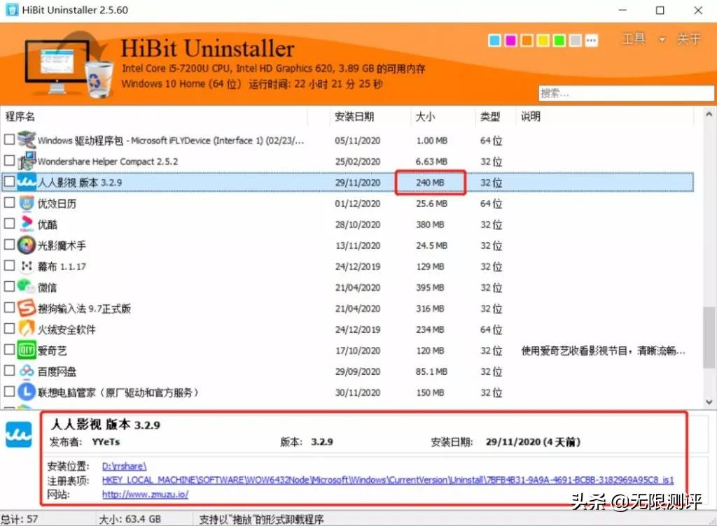
Task: Click the 优效日历 app icon
Action: (27, 203)
